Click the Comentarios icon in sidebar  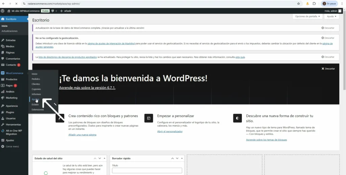3,59
